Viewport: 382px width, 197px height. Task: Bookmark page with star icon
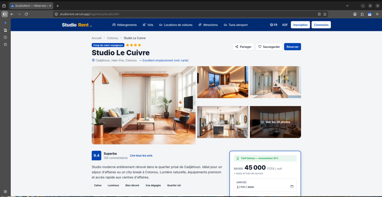point(325,14)
